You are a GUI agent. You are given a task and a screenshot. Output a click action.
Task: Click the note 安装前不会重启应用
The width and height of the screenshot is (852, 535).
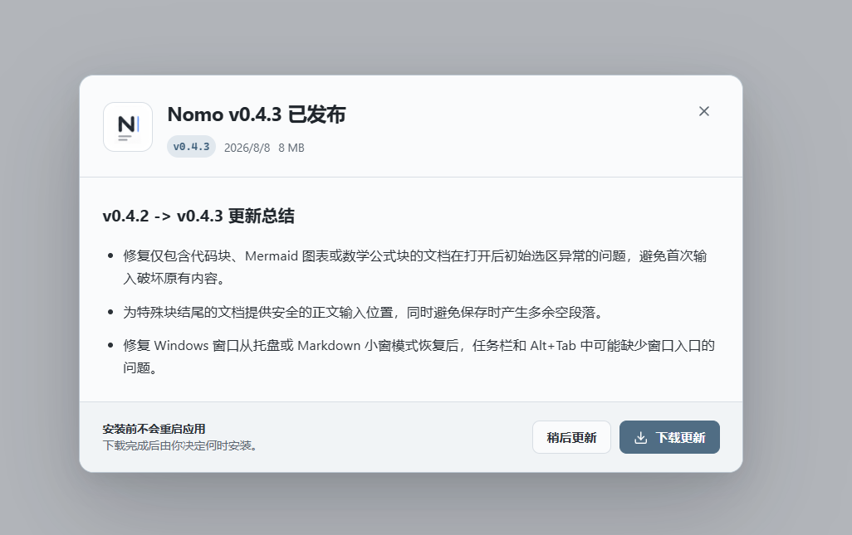[x=154, y=429]
